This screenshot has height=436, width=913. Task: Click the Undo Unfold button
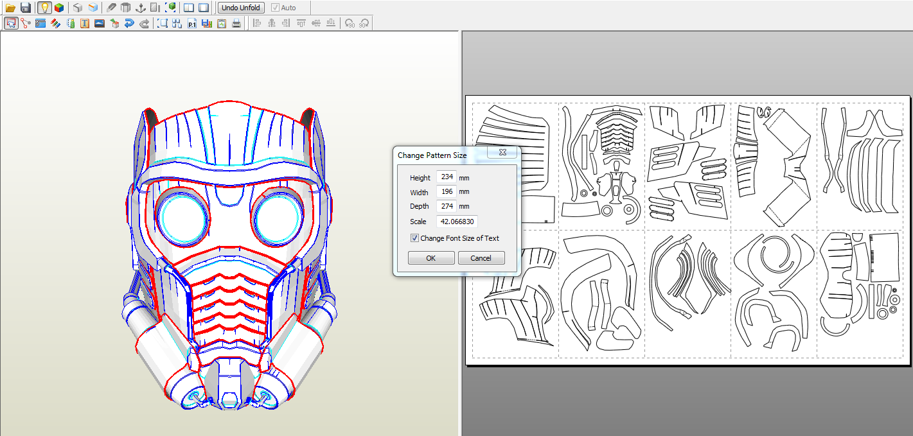(x=241, y=8)
